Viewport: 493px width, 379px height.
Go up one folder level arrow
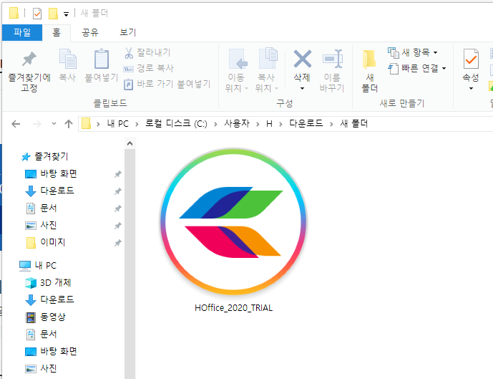(x=69, y=124)
